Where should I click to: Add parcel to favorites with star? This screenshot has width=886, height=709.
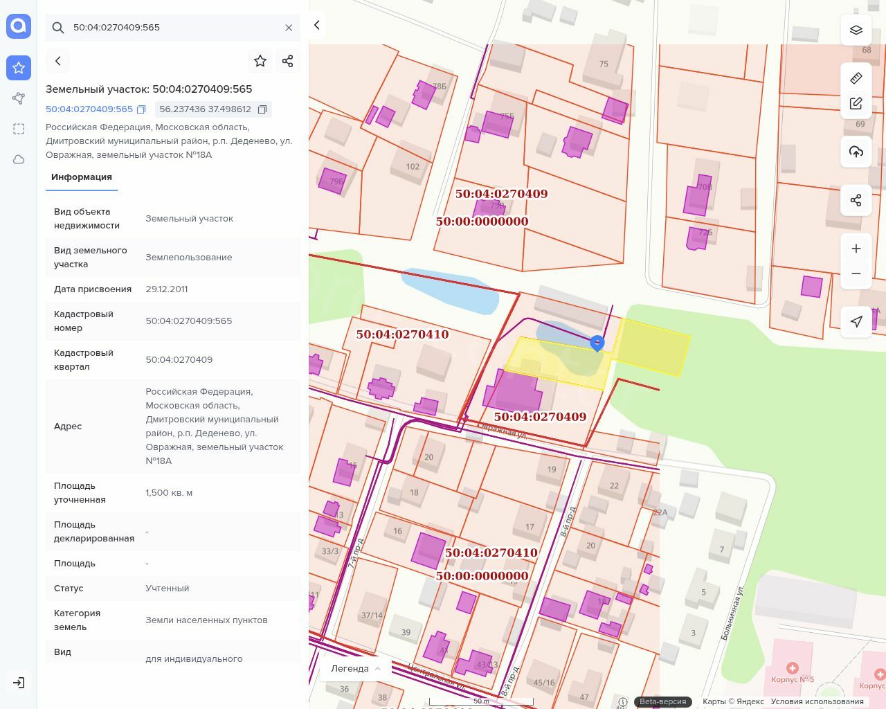point(260,61)
